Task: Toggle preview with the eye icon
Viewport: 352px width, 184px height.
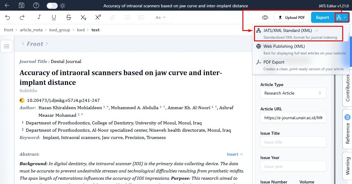Action: 265,18
